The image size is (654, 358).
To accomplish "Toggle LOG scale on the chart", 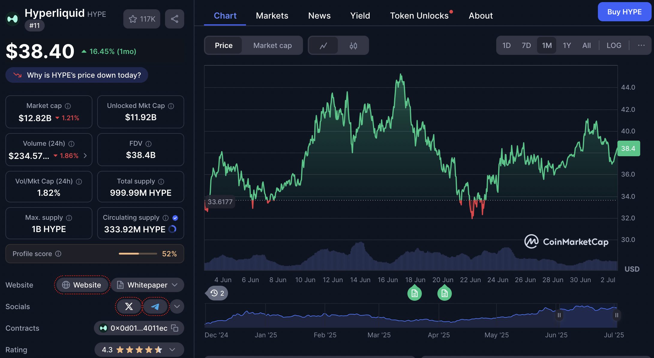I will (614, 45).
